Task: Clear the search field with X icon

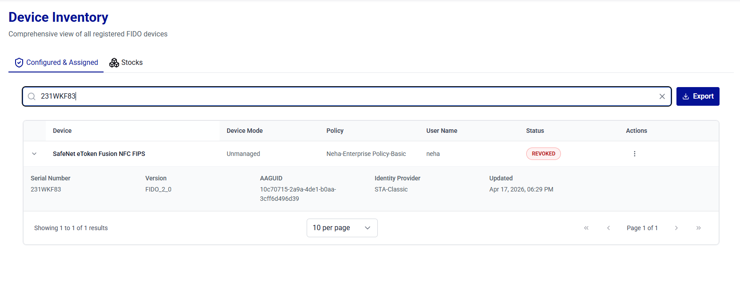Action: 662,96
